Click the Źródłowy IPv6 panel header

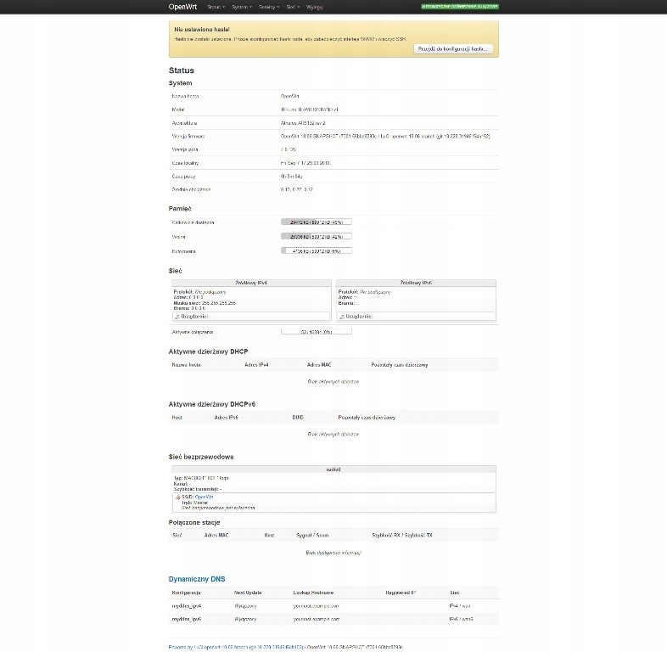pyautogui.click(x=416, y=283)
